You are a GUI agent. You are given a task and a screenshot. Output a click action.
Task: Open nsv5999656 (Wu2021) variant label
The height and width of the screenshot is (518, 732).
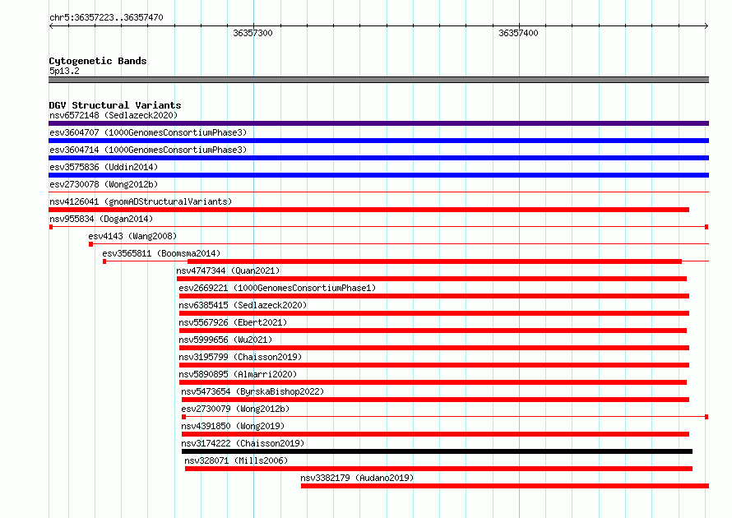tap(225, 340)
